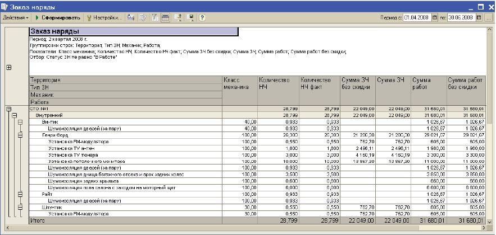Collapse the Внутренний group
The image size is (496, 235).
(14, 115)
